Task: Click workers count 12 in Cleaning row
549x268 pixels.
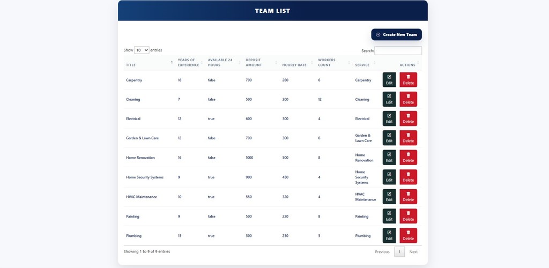Action: tap(320, 99)
